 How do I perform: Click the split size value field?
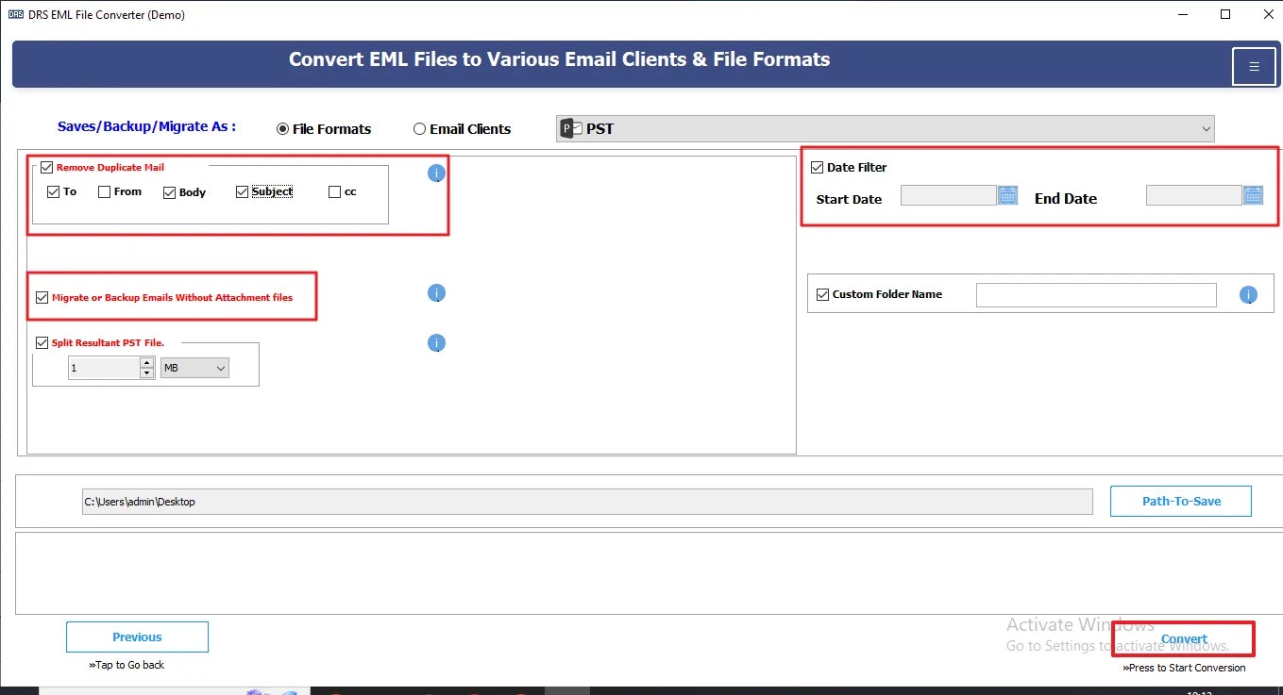pos(104,368)
